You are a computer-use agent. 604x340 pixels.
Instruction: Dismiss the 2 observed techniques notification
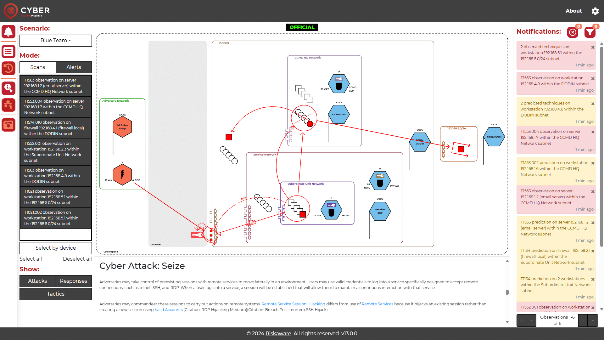click(593, 48)
